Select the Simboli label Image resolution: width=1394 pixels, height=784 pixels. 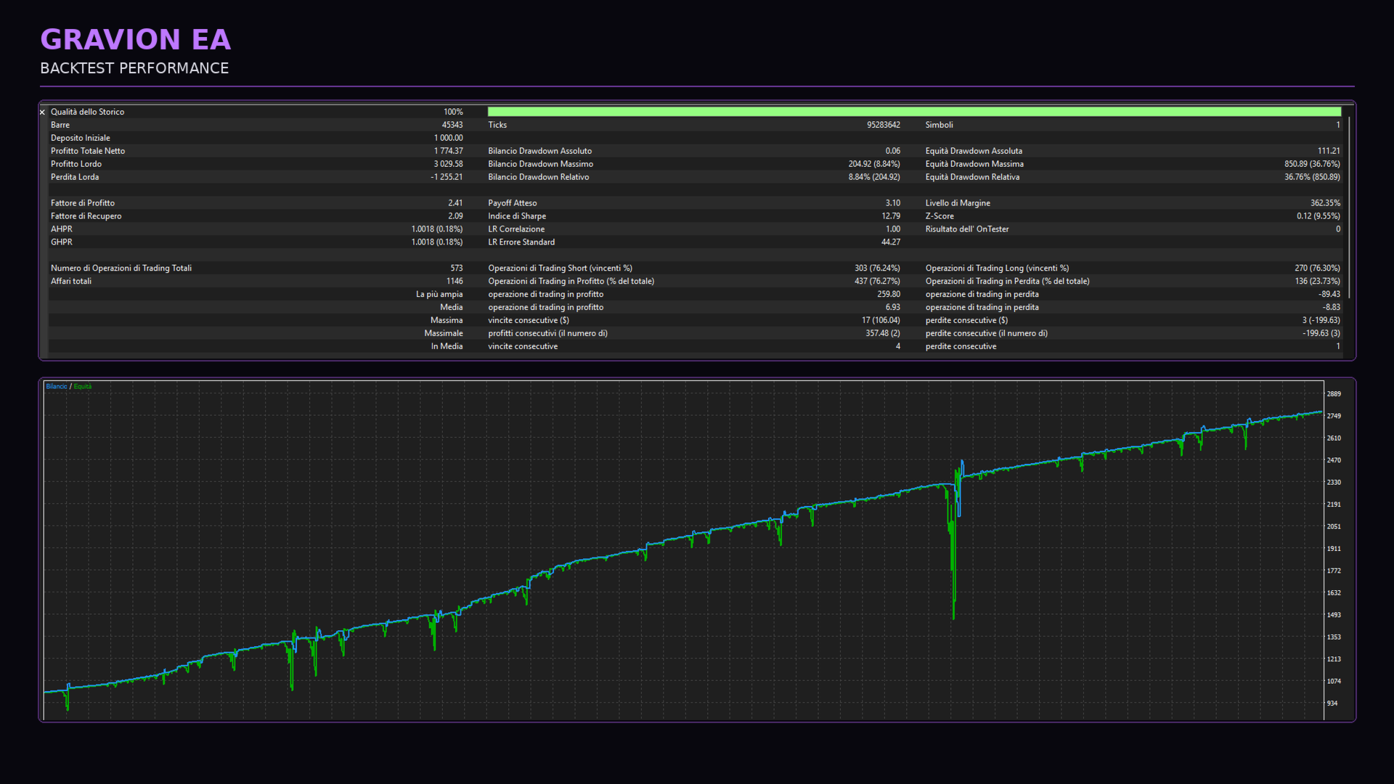coord(939,125)
